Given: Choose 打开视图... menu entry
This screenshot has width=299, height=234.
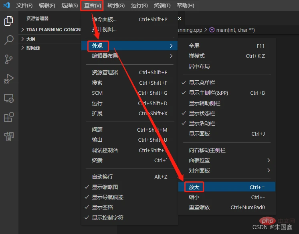Looking at the screenshot, I should click(129, 29).
